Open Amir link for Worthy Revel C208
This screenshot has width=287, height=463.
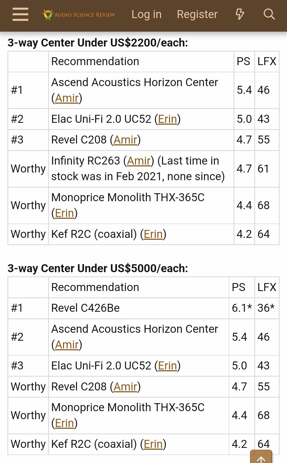point(125,387)
